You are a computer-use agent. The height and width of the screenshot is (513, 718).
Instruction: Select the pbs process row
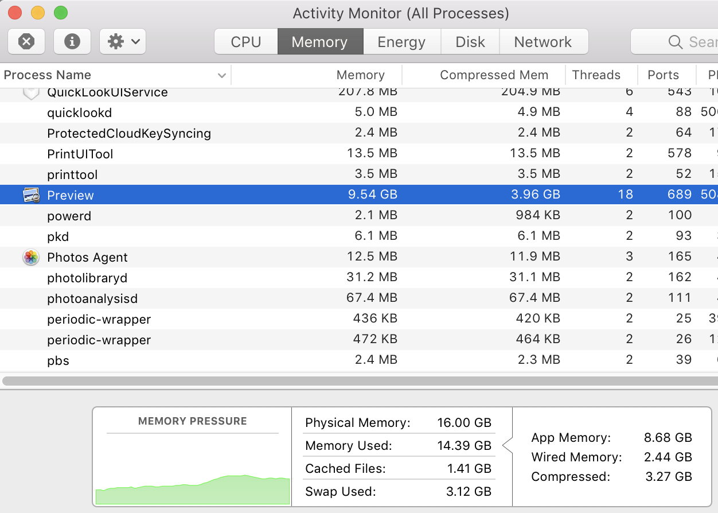(x=359, y=360)
